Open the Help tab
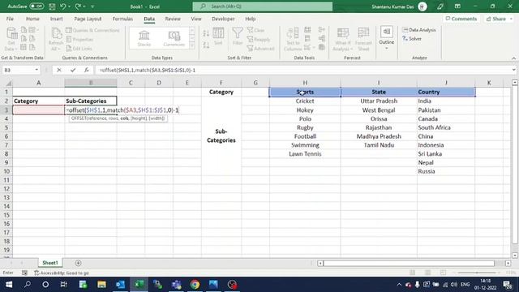The height and width of the screenshot is (292, 519). pos(251,19)
